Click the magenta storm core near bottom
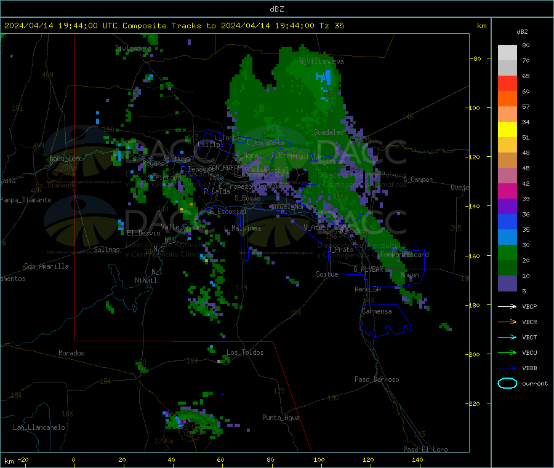Screen dimensions: 554x468 coord(183,421)
